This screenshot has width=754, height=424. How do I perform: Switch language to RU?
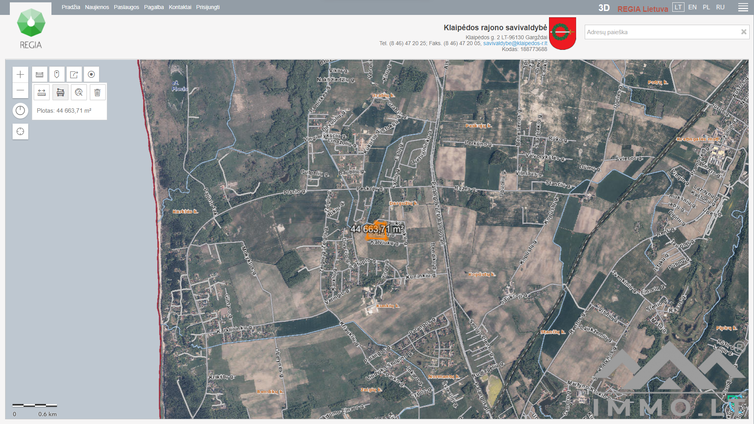pos(720,7)
